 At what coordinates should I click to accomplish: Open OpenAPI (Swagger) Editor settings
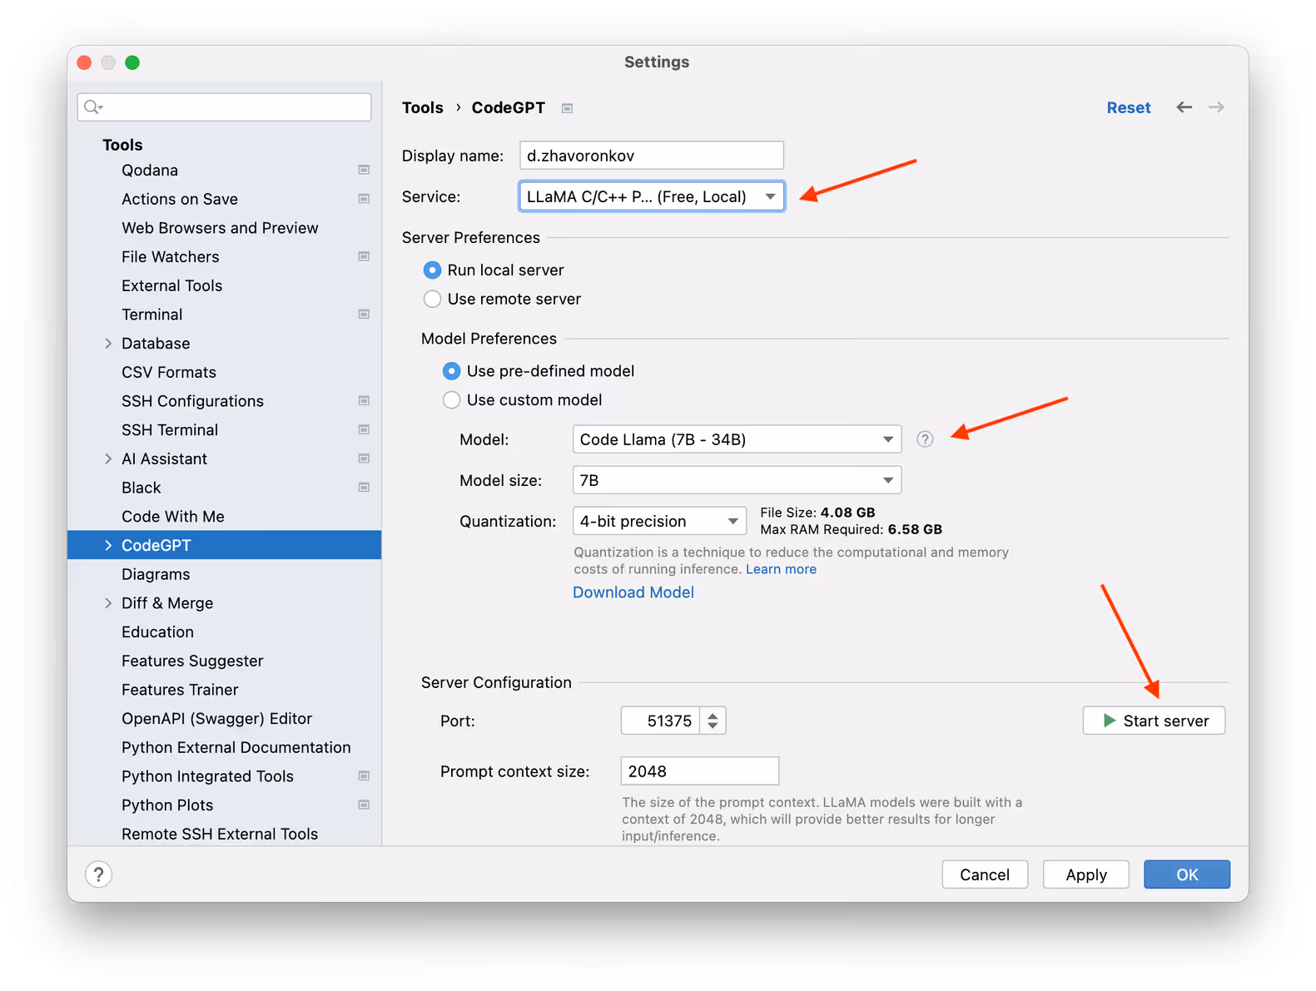tap(216, 719)
